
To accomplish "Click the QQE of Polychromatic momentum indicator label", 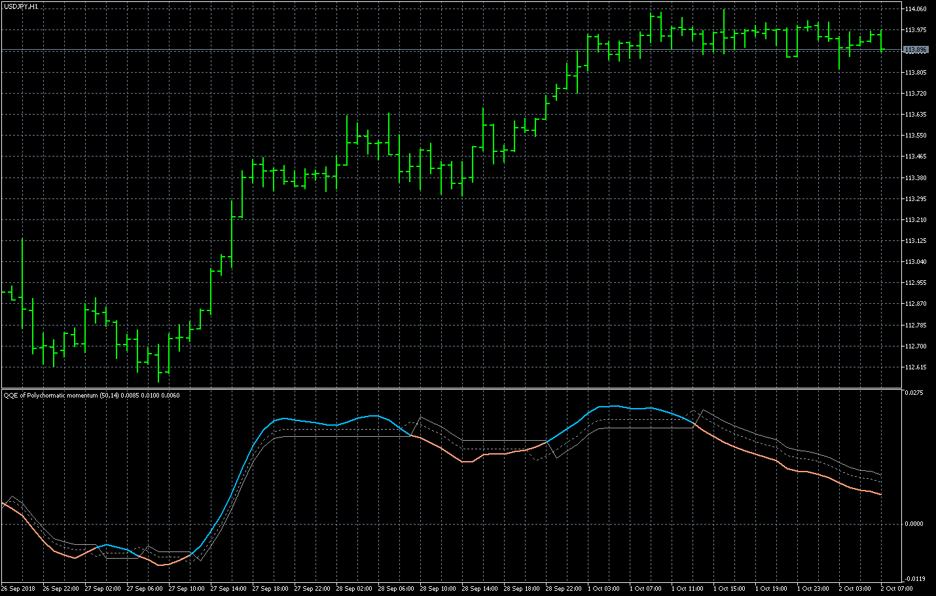I will [92, 395].
